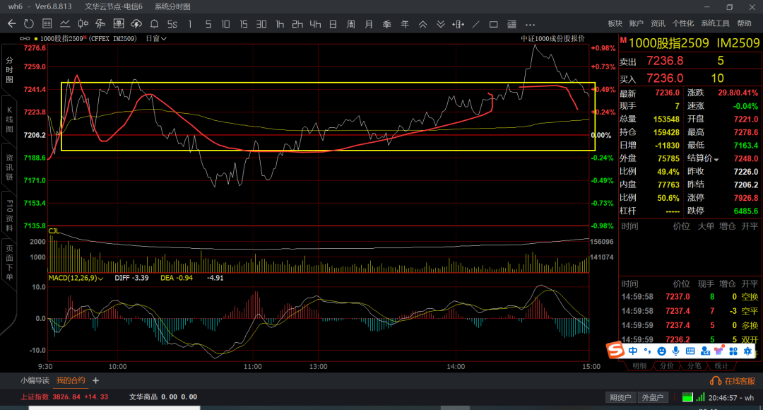Open the Sogou soft keyboard icon
Screen dimensions: 763x410
tap(690, 351)
